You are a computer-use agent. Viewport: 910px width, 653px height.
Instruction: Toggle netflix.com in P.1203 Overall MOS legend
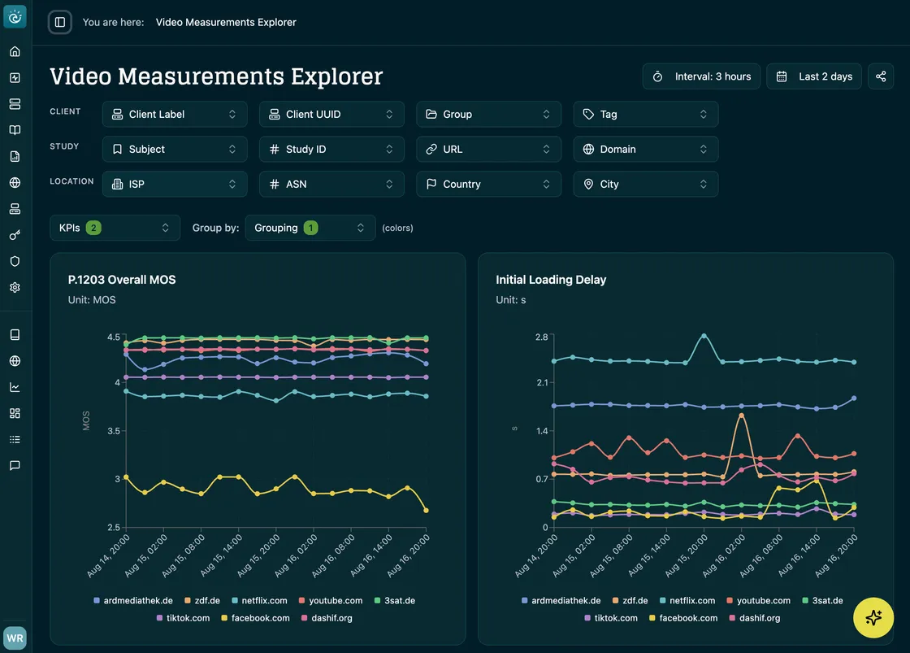259,601
